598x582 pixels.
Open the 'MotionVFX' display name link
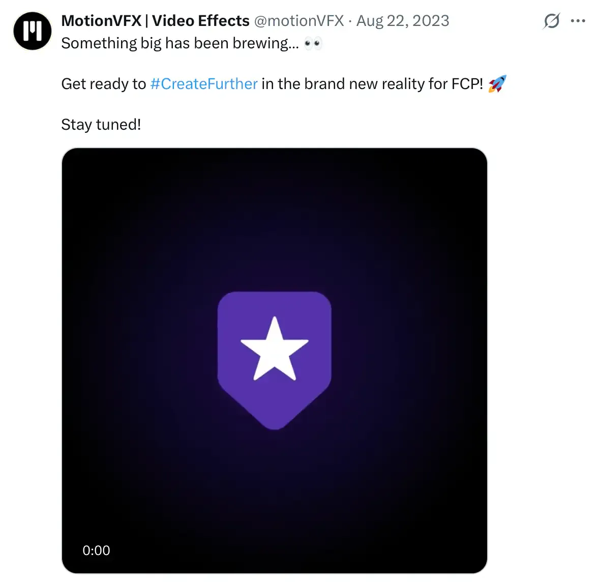[101, 21]
